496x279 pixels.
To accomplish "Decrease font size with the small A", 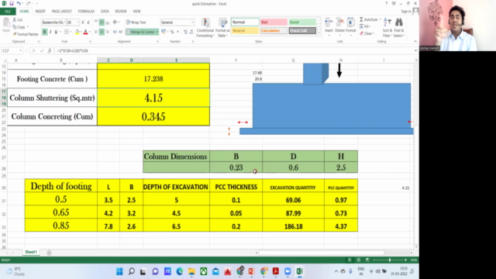I will click(88, 22).
